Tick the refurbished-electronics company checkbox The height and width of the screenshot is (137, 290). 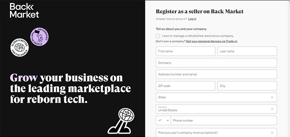pyautogui.click(x=158, y=36)
